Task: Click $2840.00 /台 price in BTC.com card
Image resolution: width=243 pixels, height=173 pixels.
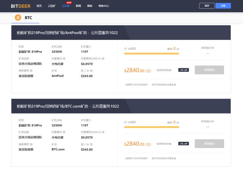Action: [x=137, y=144]
